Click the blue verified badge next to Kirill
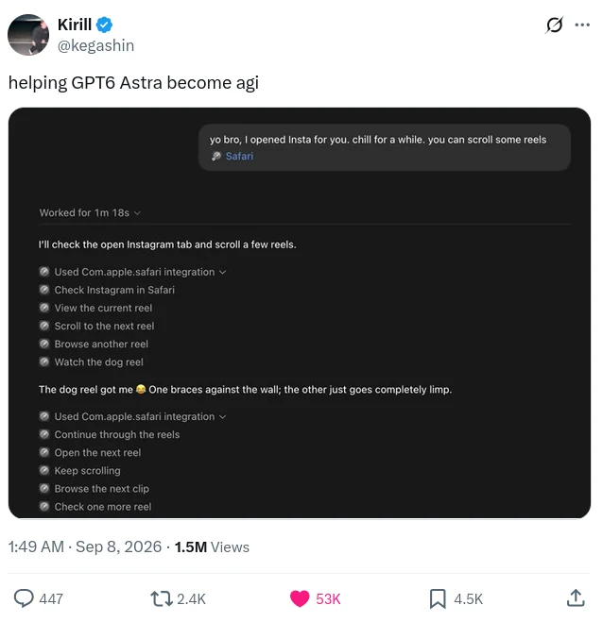 (x=105, y=25)
